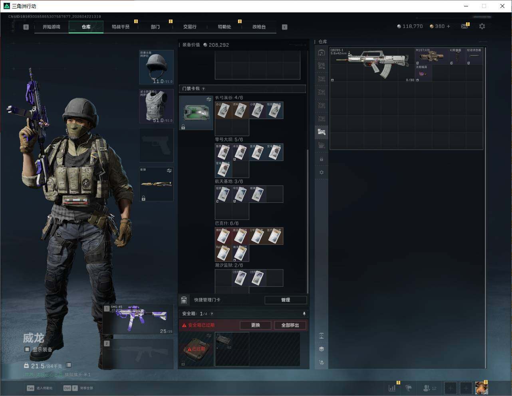Open warehouse sidebar gear settings
This screenshot has height=396, width=512.
coord(321,172)
